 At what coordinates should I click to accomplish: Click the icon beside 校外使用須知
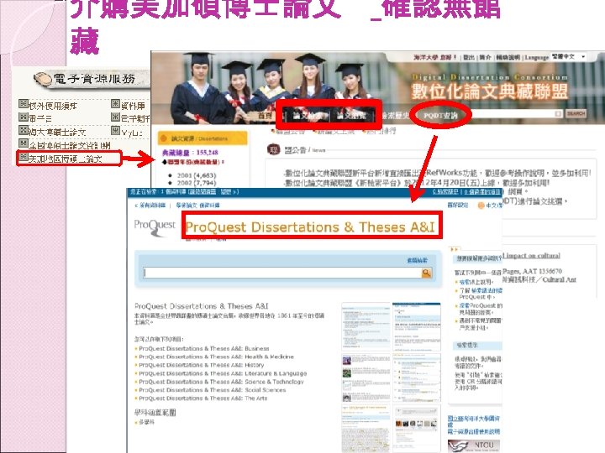coord(24,104)
